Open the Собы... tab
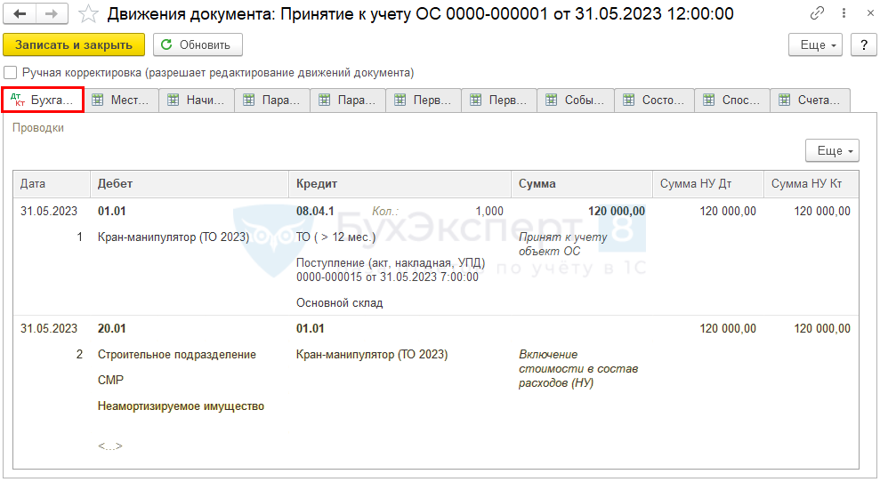 tap(576, 100)
